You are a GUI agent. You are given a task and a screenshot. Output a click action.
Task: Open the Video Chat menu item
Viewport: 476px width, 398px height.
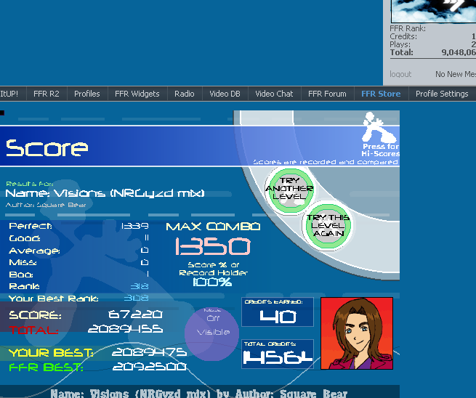click(x=274, y=94)
